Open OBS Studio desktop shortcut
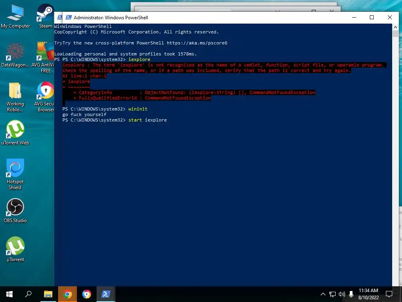This screenshot has height=302, width=402. click(15, 211)
